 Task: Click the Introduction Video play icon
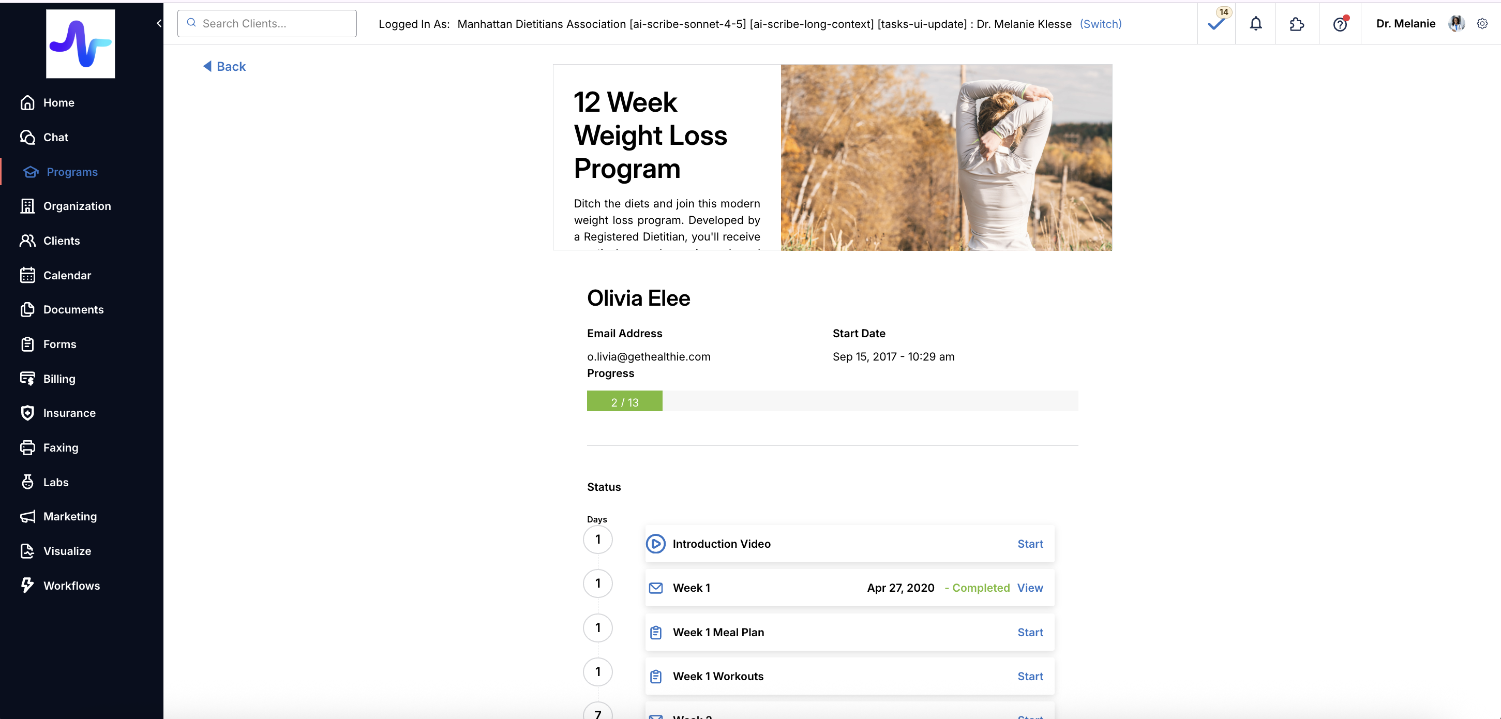pyautogui.click(x=655, y=544)
